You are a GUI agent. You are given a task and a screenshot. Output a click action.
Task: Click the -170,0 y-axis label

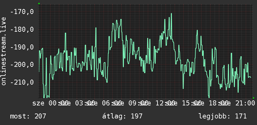[22, 12]
